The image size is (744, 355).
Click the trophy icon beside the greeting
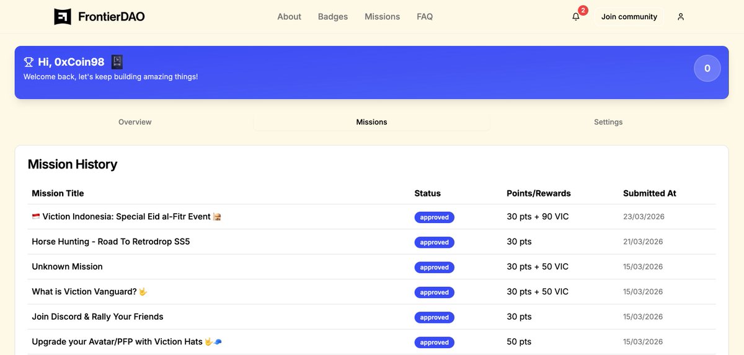[29, 62]
